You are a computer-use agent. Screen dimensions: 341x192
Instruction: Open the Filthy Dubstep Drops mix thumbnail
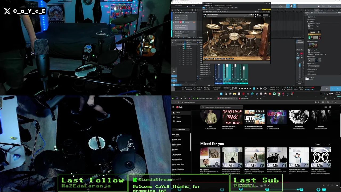(321, 157)
